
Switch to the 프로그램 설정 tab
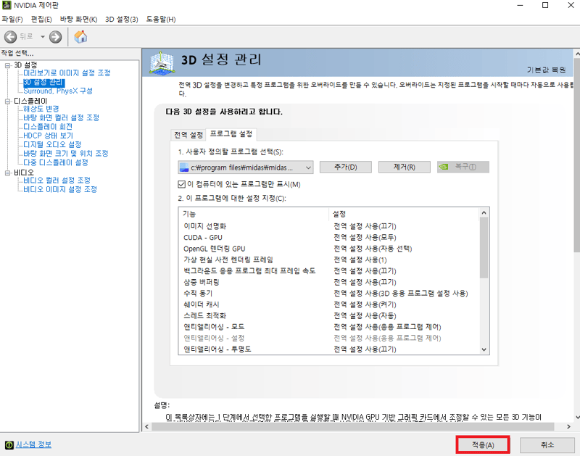coord(231,134)
